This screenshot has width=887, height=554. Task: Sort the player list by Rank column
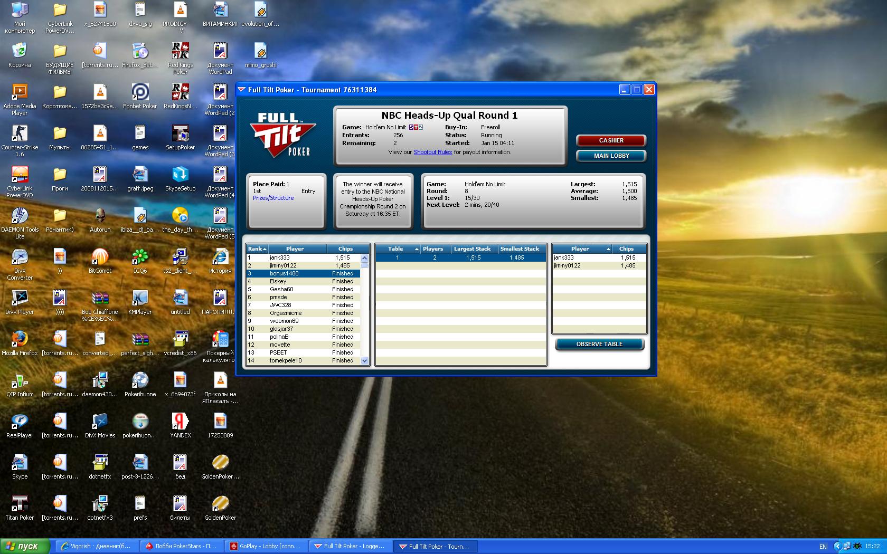click(x=257, y=249)
